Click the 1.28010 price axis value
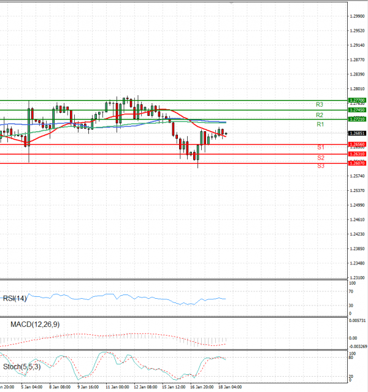This screenshot has width=368, height=392. (x=357, y=89)
